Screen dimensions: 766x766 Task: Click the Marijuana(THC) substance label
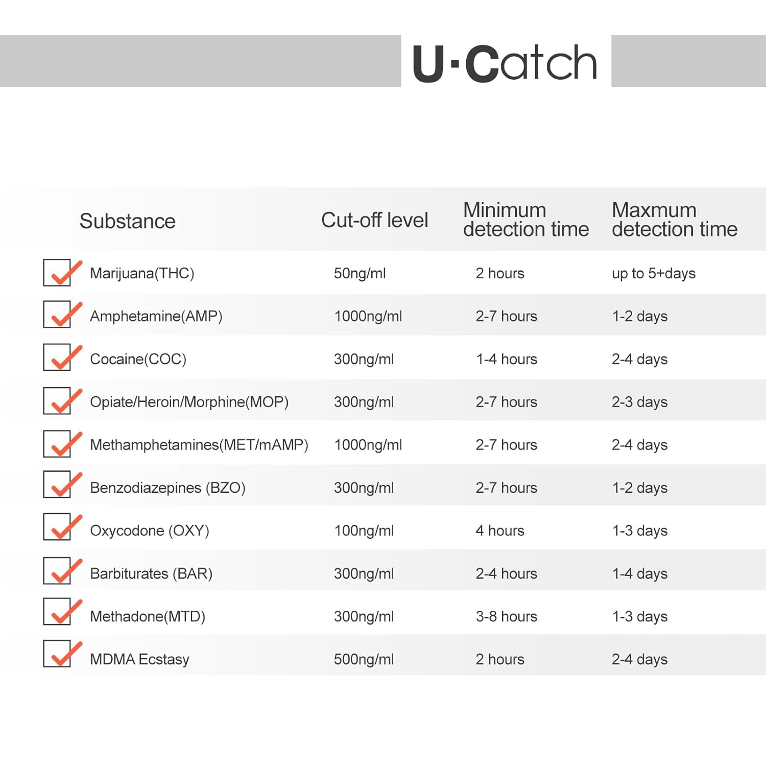tap(142, 273)
